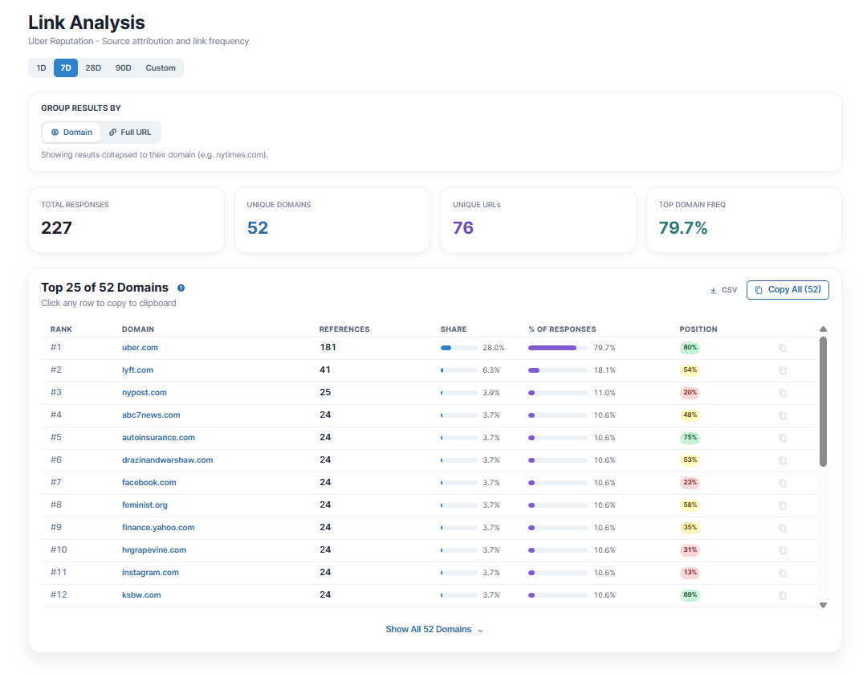Screen dimensions: 863x674
Task: Open the lyft.com domain link
Action: 137,370
